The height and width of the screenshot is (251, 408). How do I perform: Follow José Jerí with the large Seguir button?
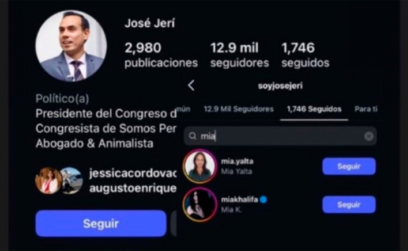(x=101, y=223)
